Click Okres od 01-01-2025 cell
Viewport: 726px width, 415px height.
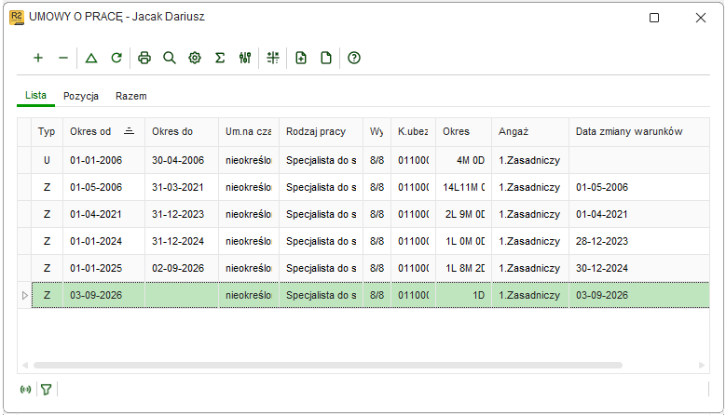coord(103,268)
